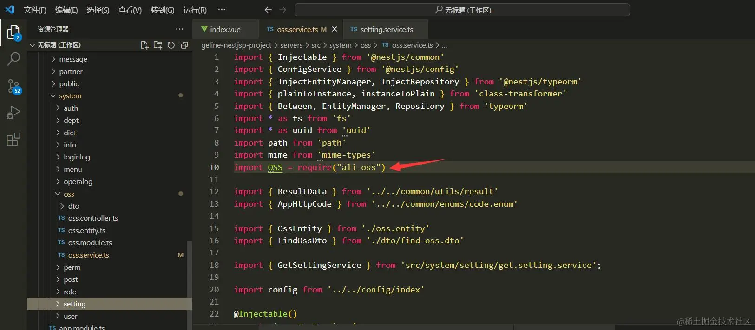Open overflow menu (…) in menu bar
The image size is (755, 330).
click(222, 10)
